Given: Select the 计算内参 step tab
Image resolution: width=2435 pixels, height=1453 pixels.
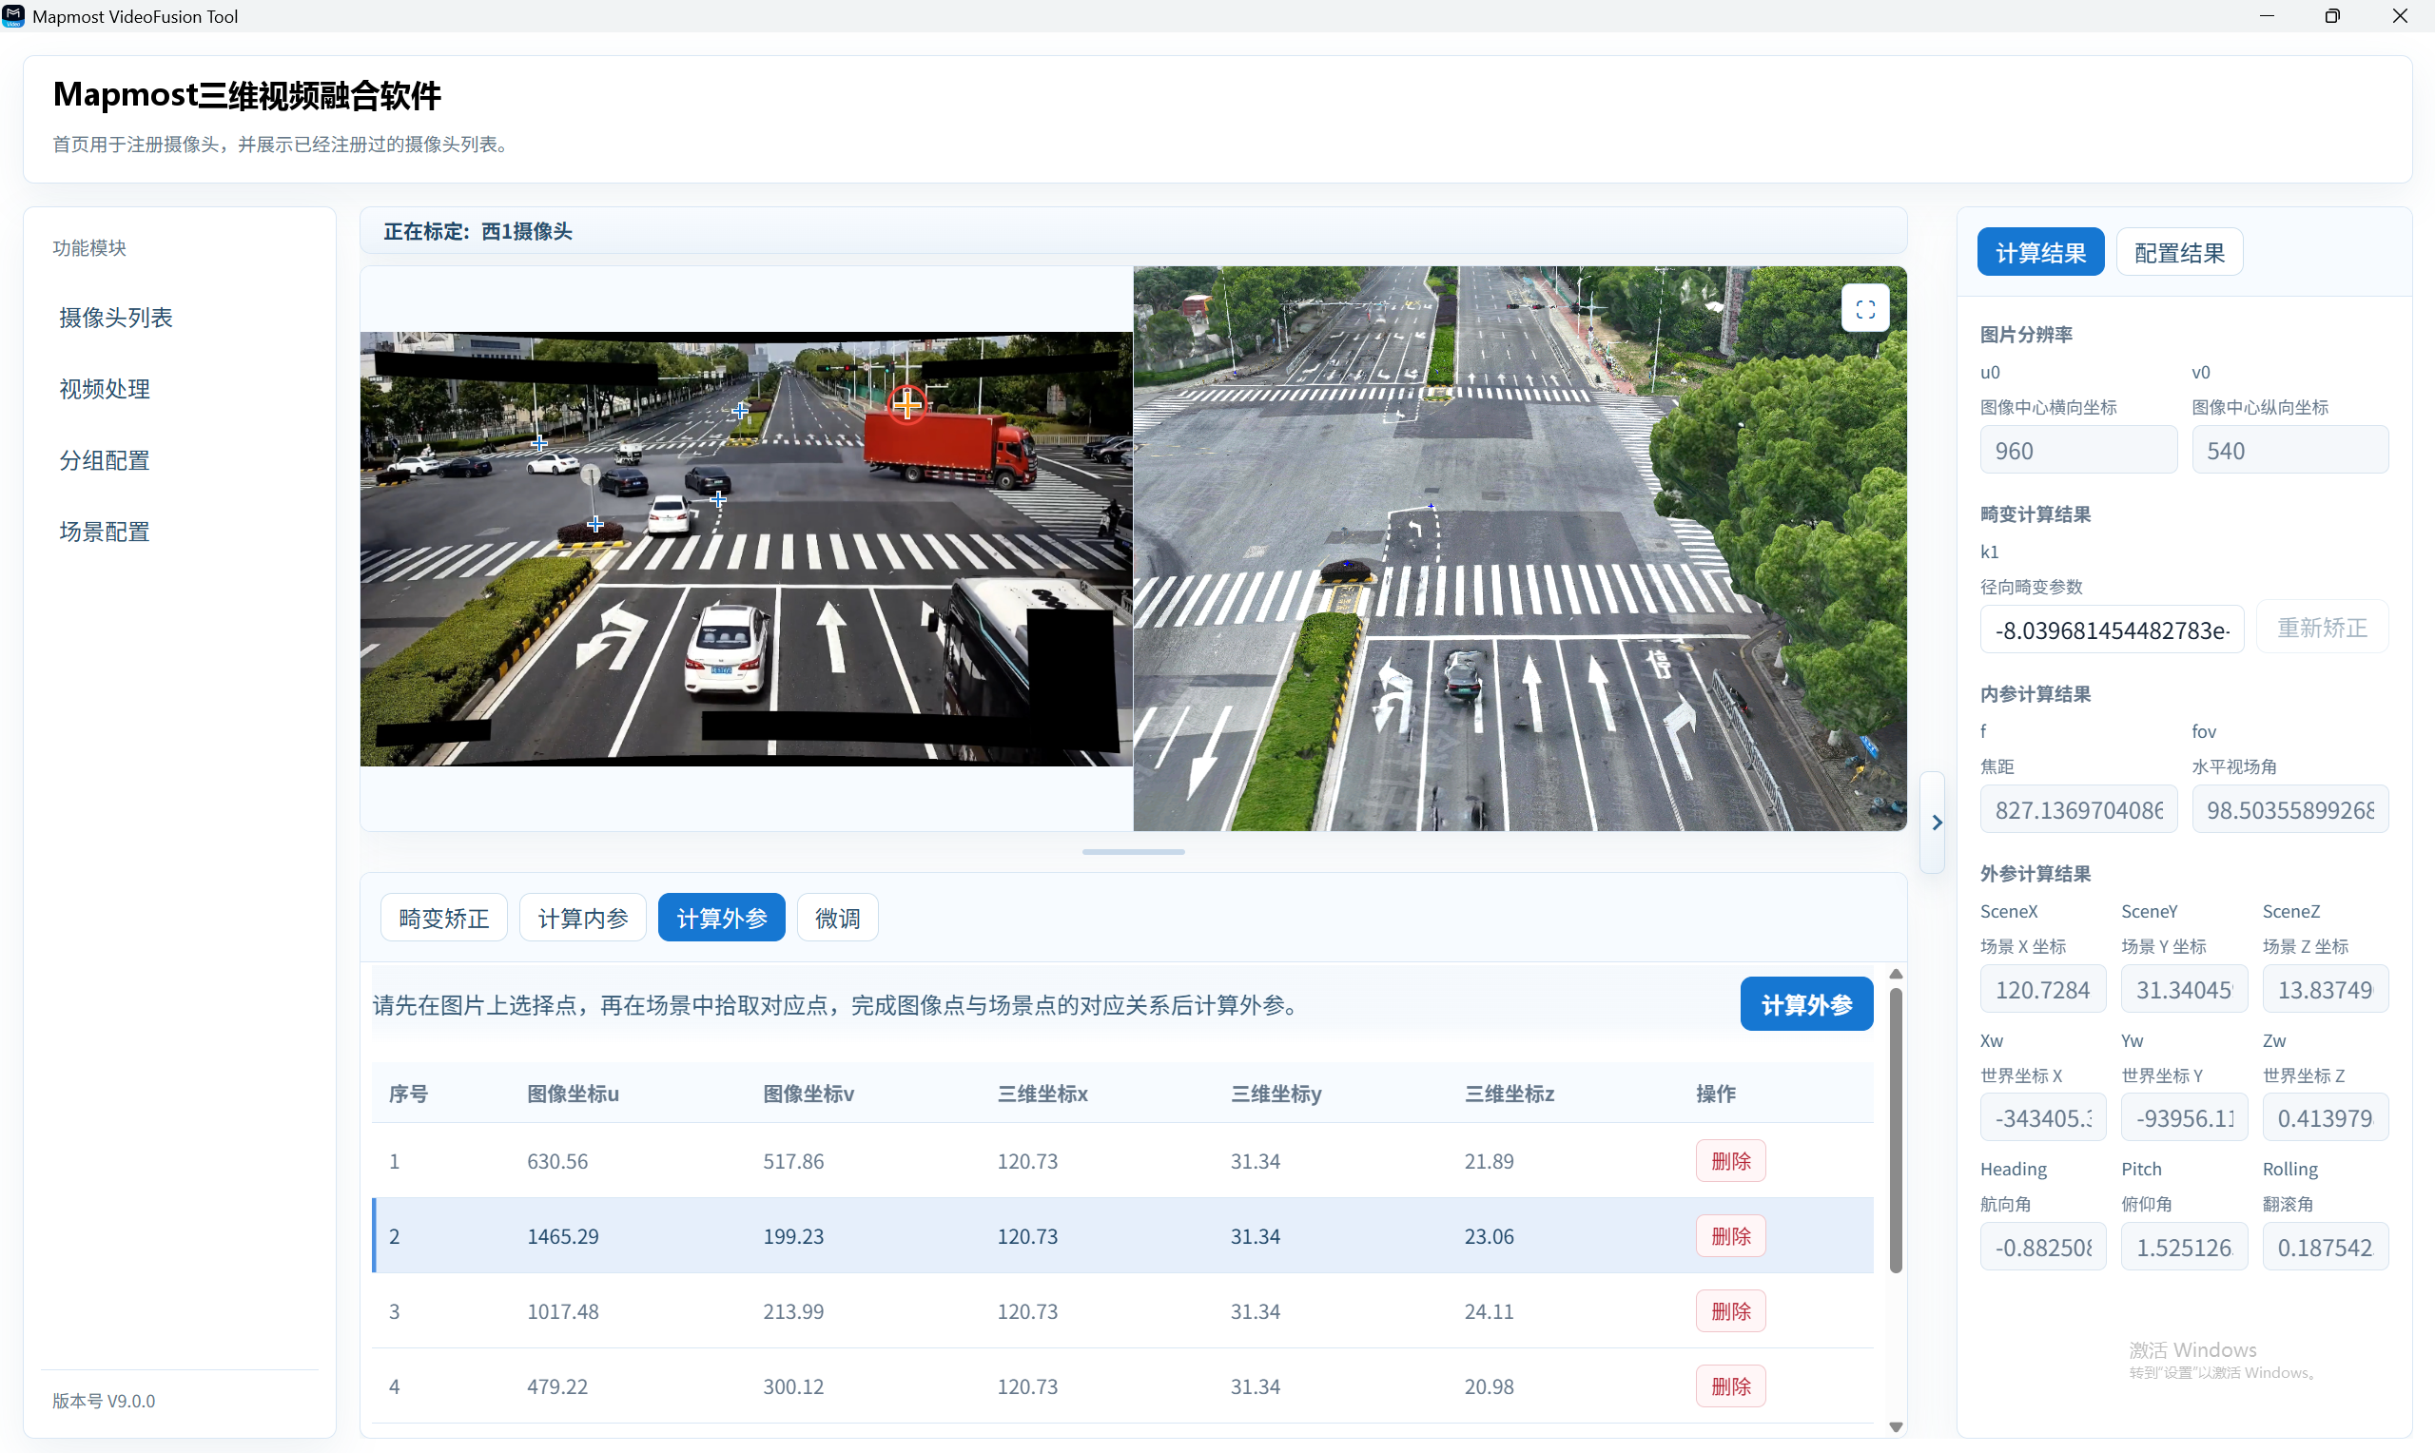Looking at the screenshot, I should tap(582, 918).
